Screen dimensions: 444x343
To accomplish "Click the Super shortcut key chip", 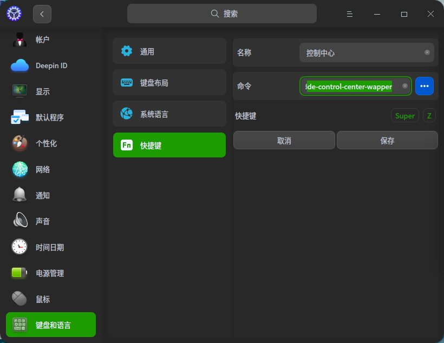I will tap(405, 115).
